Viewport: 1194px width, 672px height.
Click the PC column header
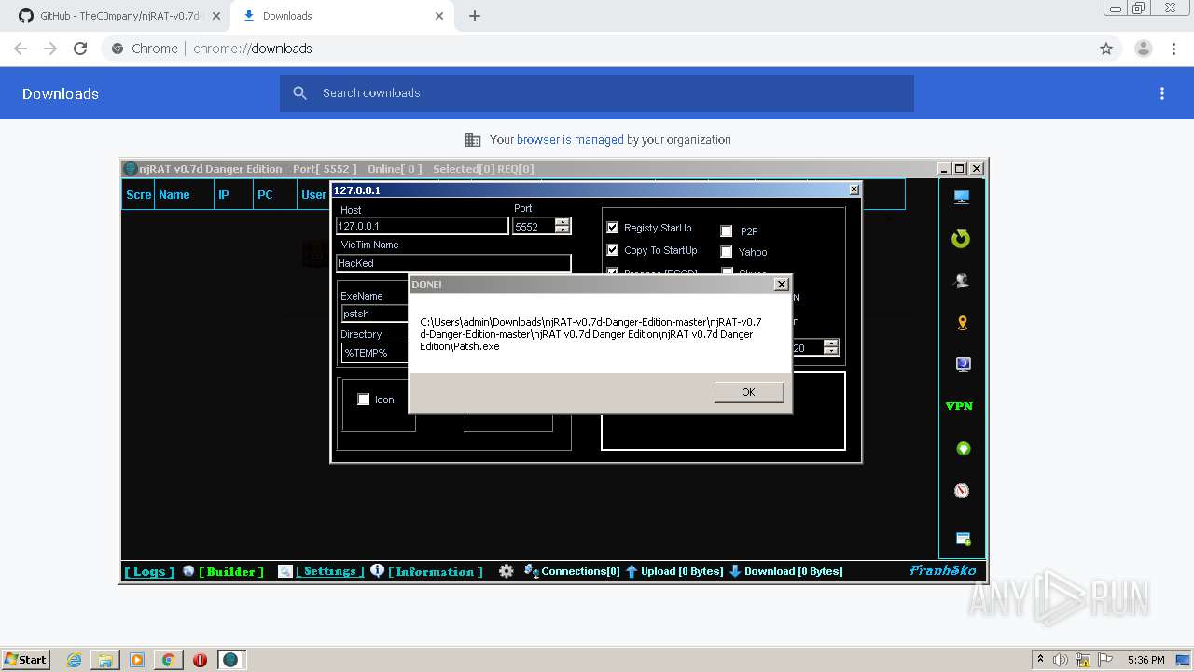275,195
